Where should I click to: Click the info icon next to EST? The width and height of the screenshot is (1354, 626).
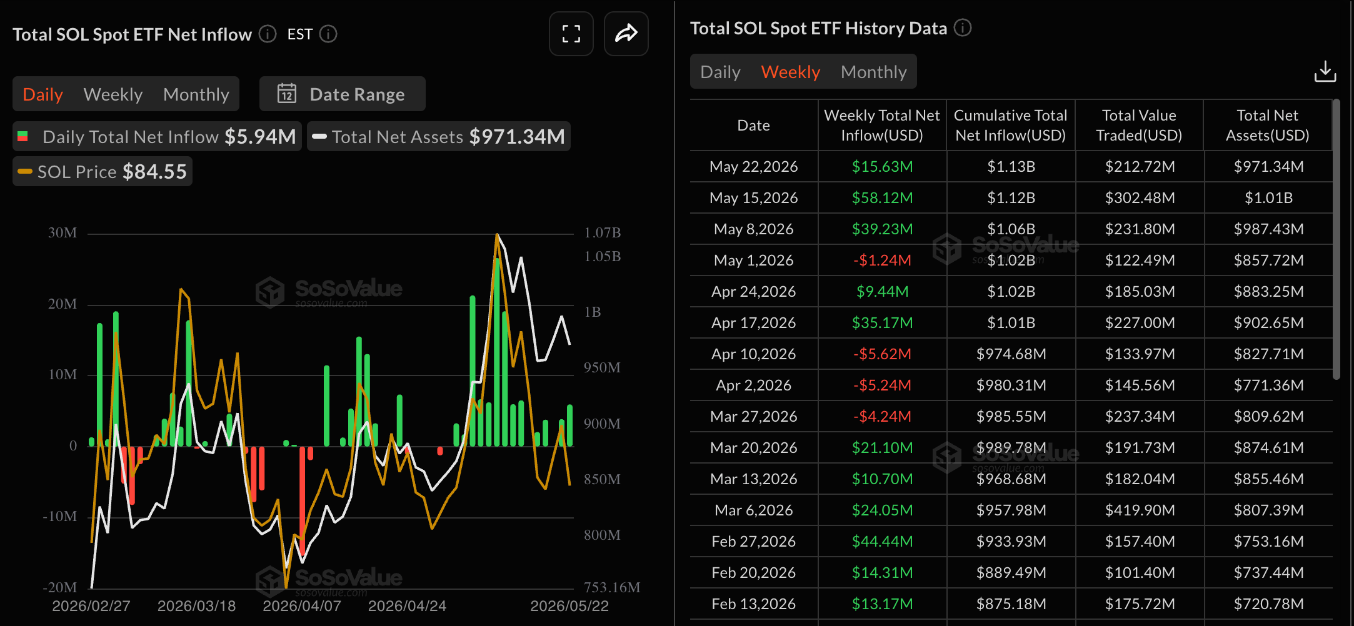click(x=328, y=34)
